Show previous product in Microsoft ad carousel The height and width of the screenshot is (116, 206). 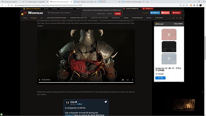[x=169, y=34]
